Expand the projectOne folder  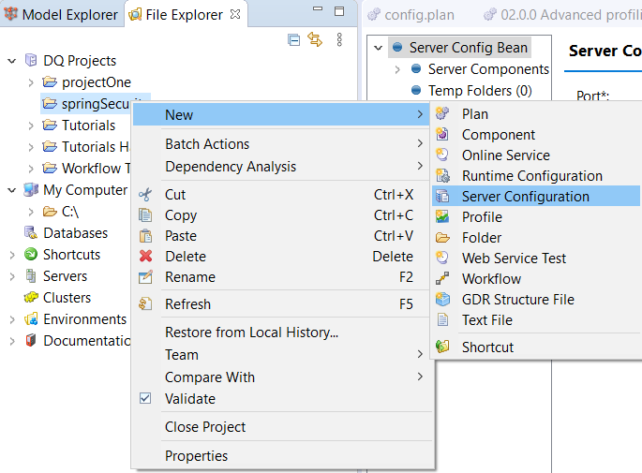coord(31,82)
